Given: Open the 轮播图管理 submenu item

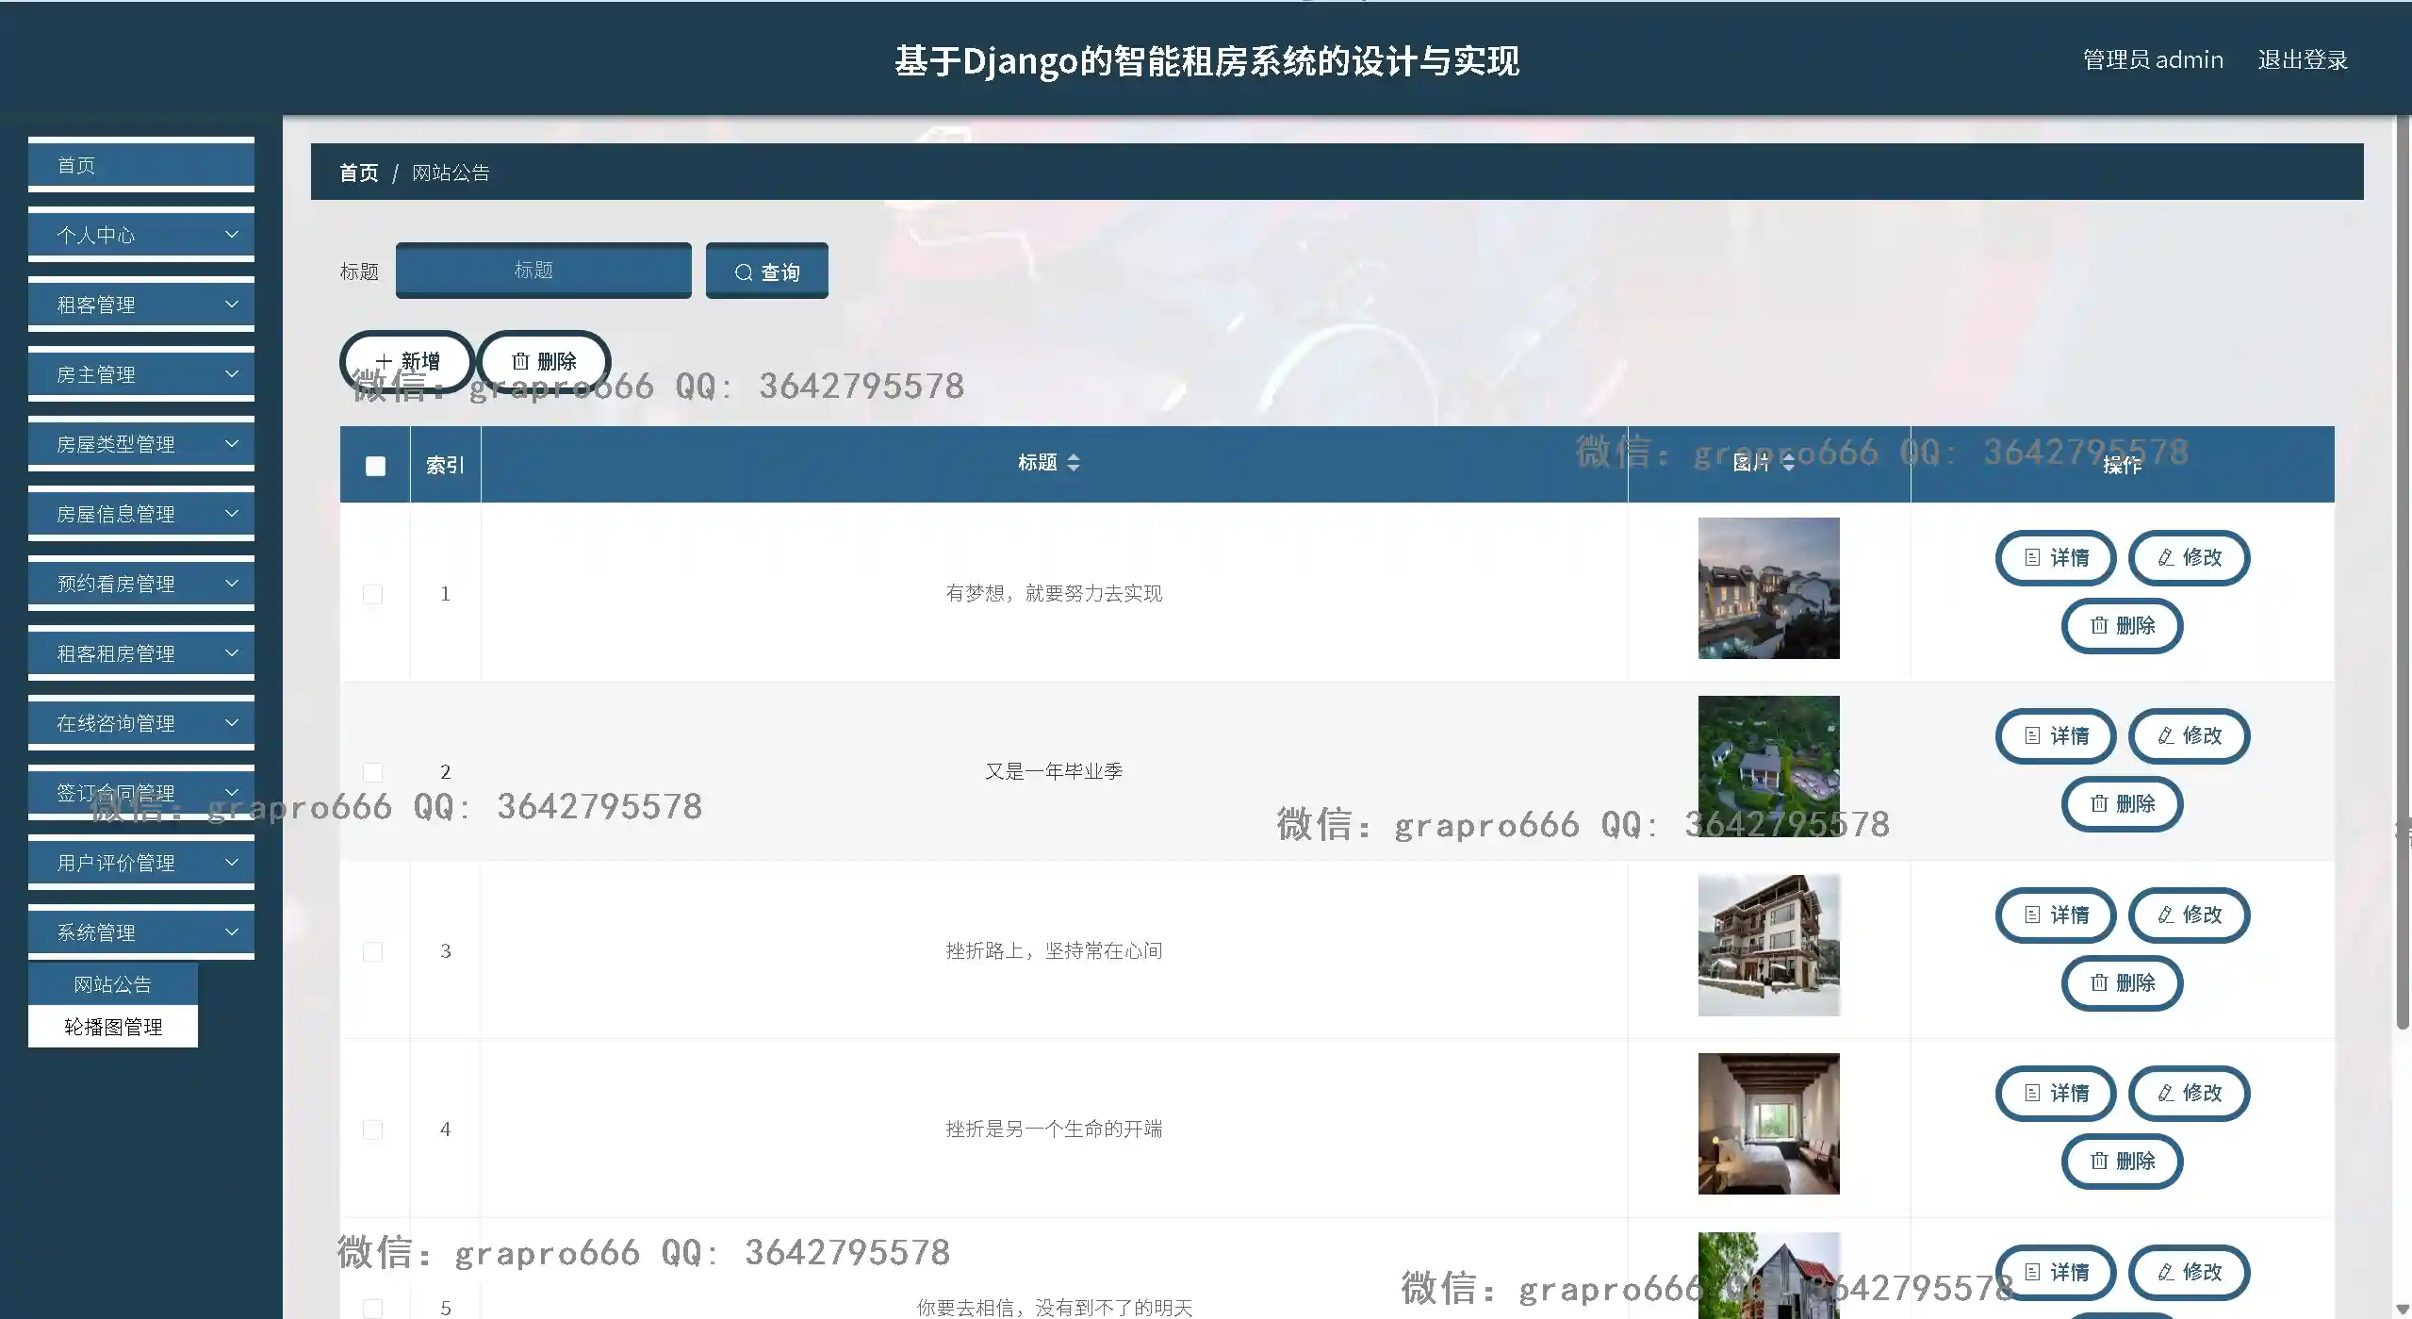Looking at the screenshot, I should [x=113, y=1027].
